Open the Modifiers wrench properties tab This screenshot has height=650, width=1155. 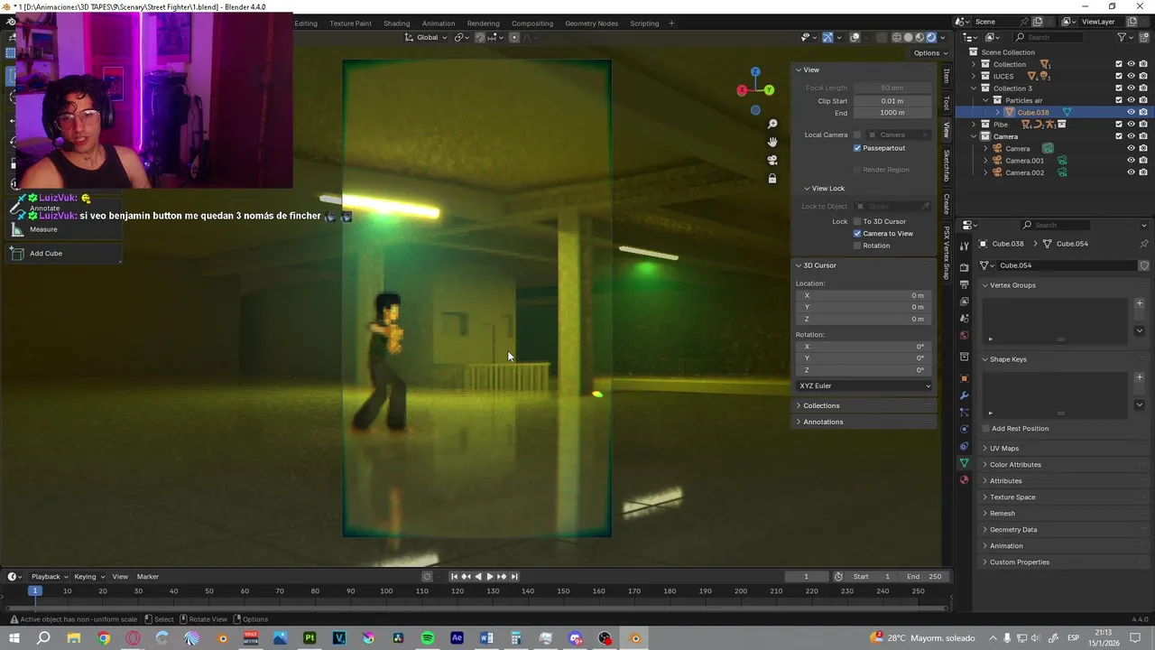(964, 395)
